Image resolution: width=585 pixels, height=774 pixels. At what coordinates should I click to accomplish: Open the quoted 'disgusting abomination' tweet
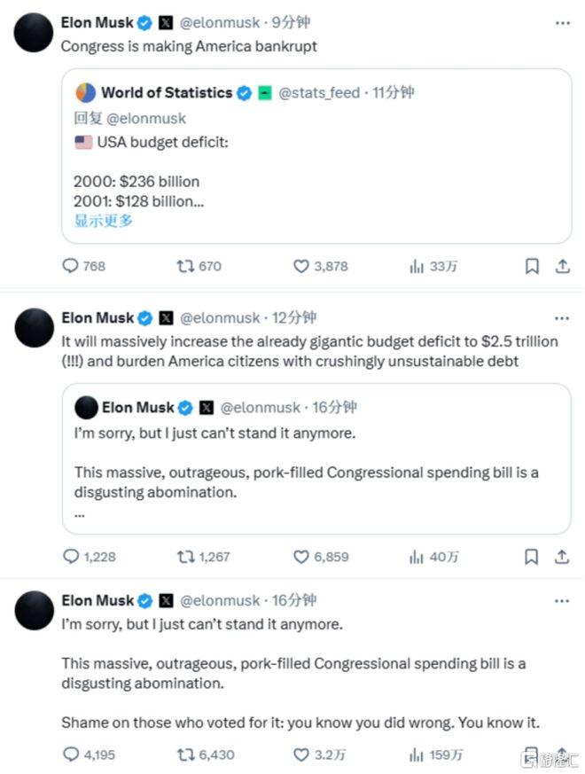(316, 470)
